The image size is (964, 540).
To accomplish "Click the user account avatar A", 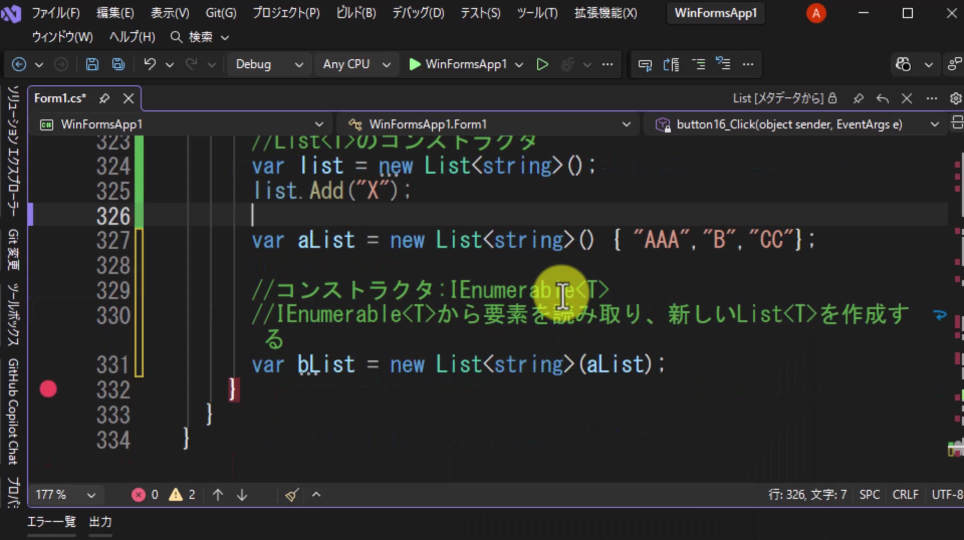I will pos(816,14).
